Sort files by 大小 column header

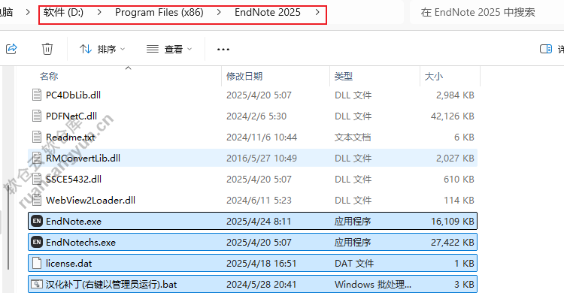434,77
